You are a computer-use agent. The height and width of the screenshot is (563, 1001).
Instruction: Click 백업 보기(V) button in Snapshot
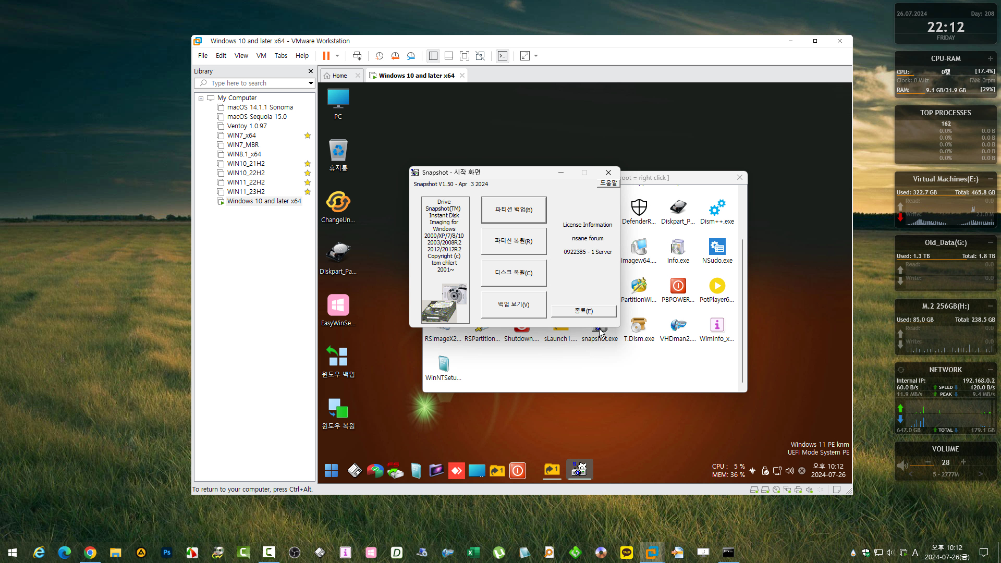point(514,304)
